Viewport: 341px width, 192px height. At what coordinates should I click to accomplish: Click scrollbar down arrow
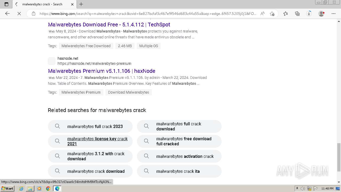coord(339,182)
